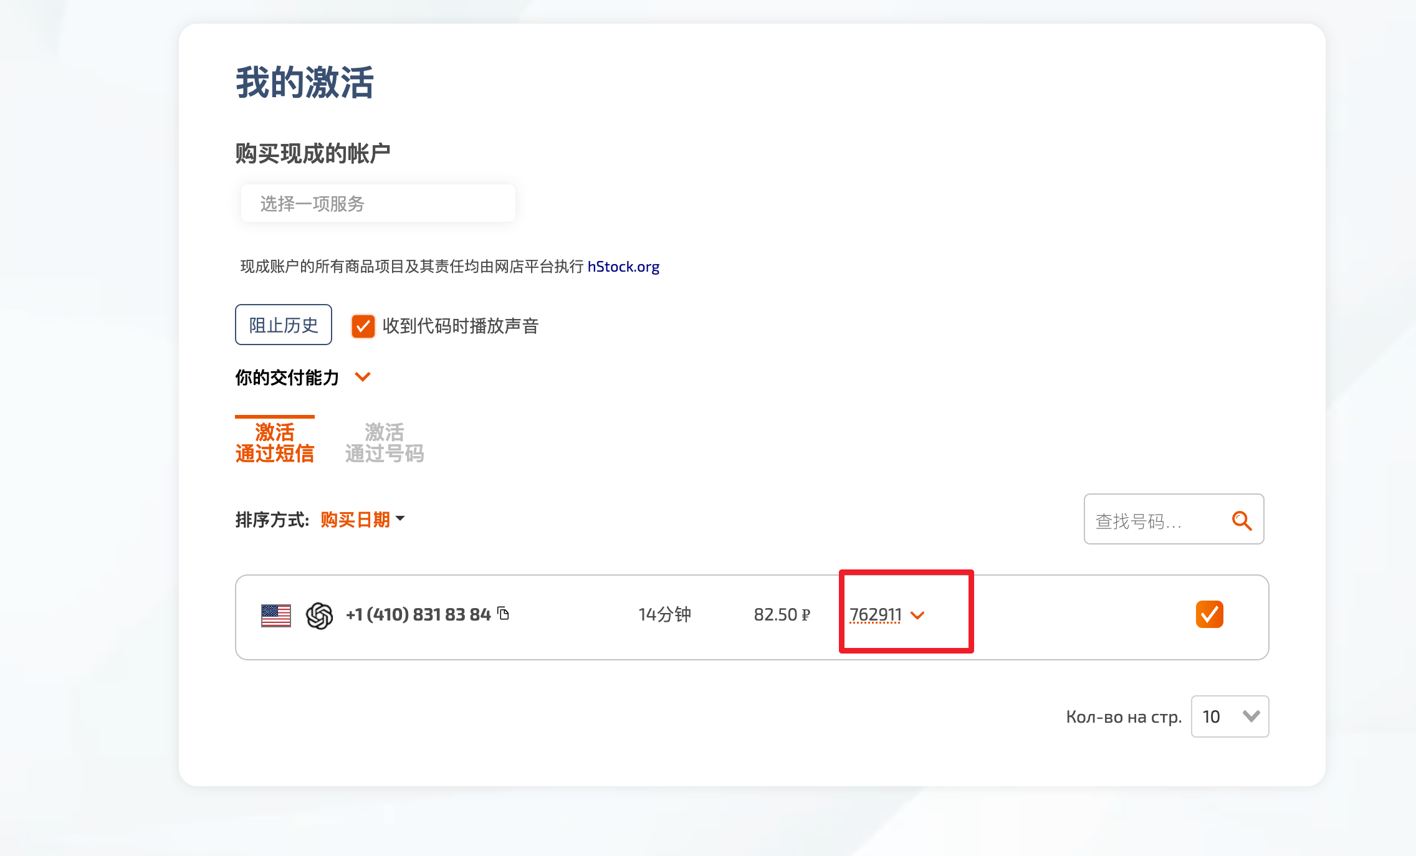Switch to 激活通过号码 tab
1416x856 pixels.
pos(384,442)
